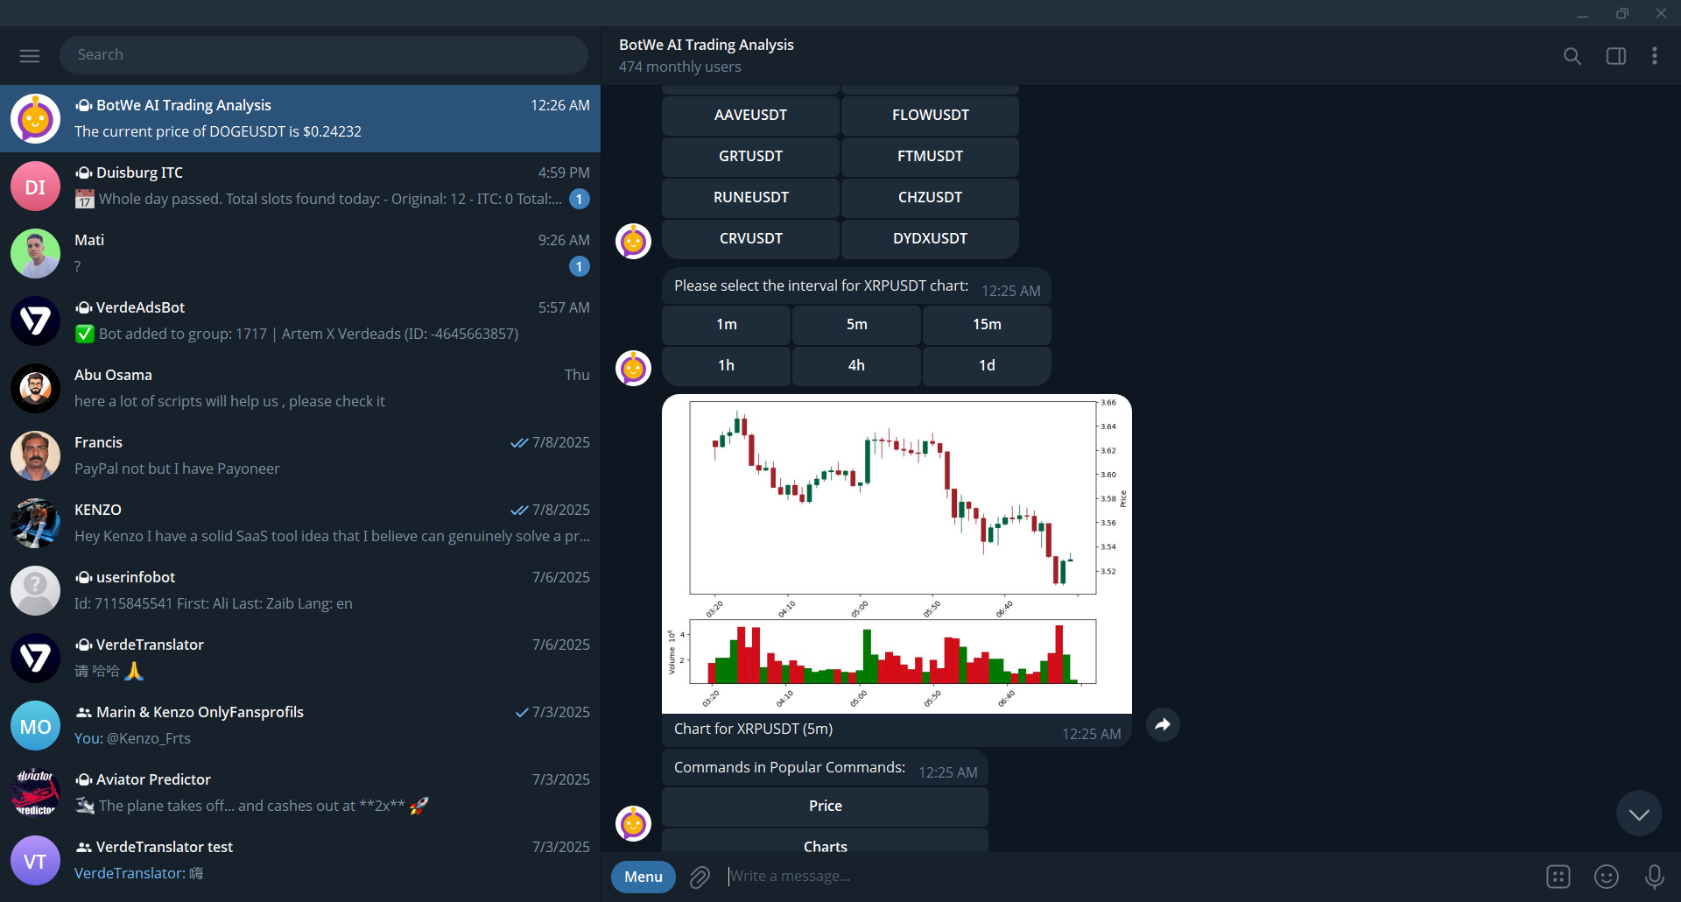Select FLOWUSDT pair
The width and height of the screenshot is (1681, 902).
[x=930, y=116]
